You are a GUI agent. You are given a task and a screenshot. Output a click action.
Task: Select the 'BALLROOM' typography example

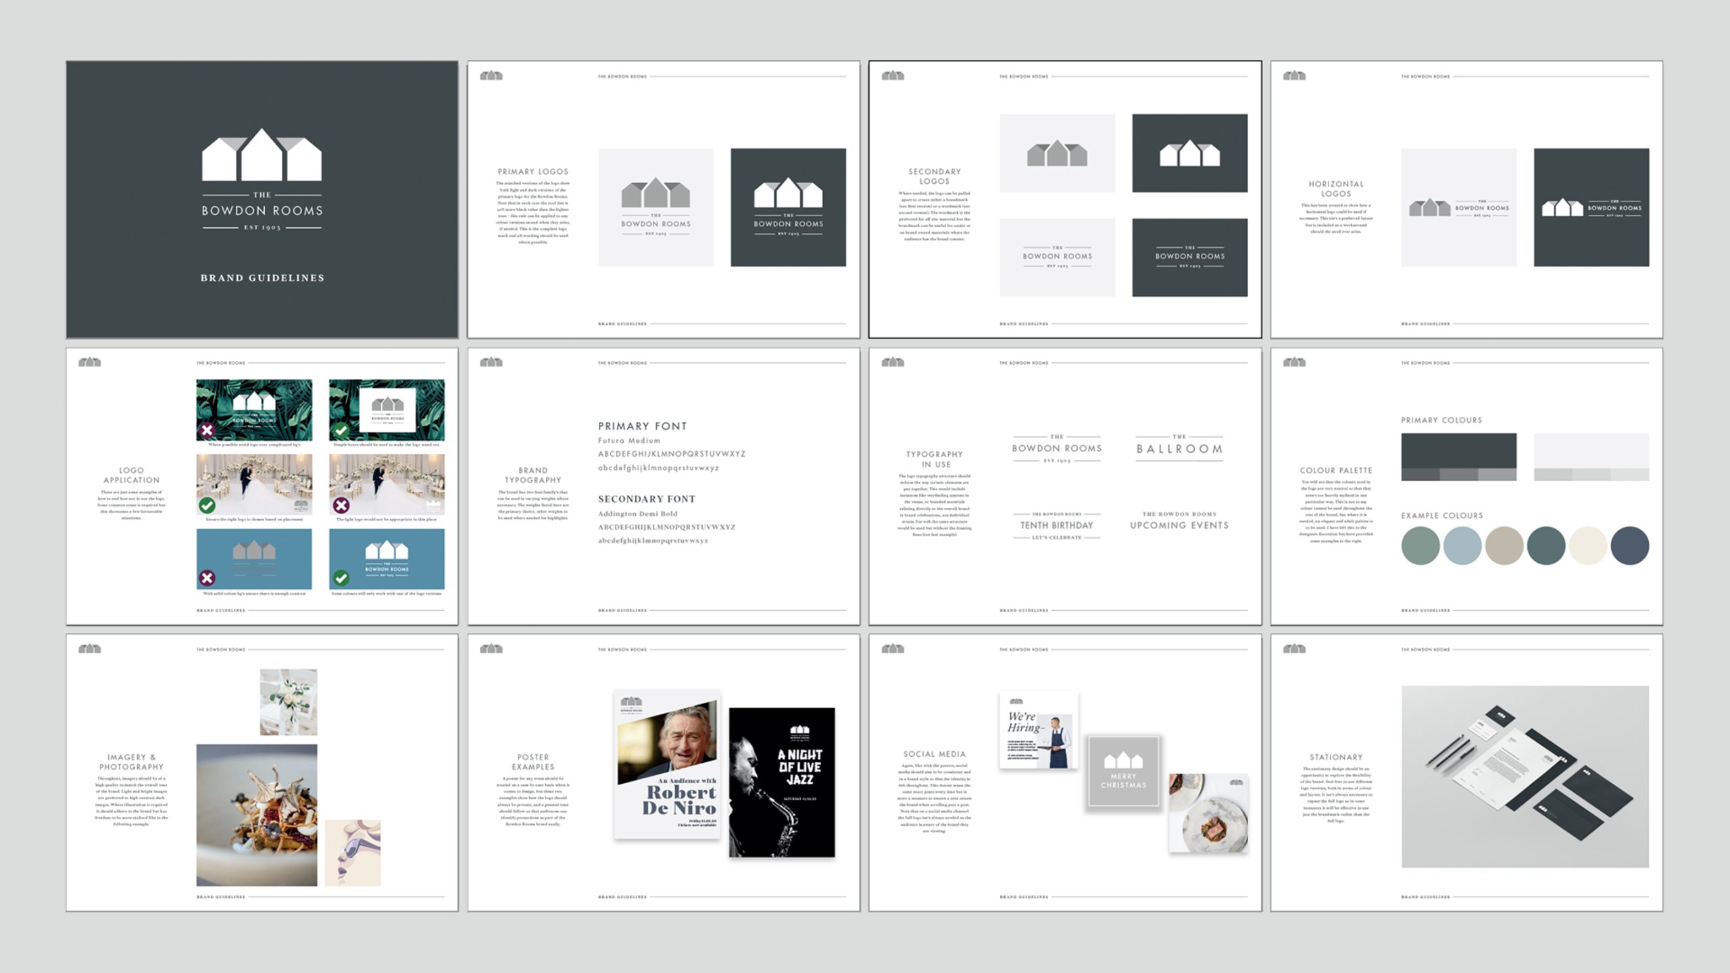click(1179, 449)
